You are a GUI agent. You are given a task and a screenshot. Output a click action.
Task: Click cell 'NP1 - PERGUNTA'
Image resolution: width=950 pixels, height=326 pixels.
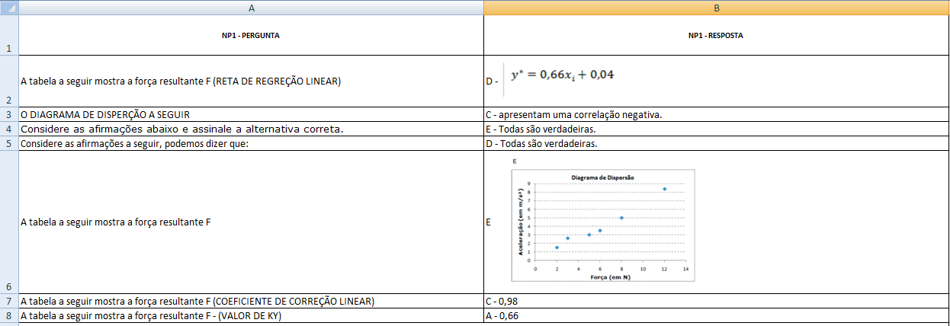coord(251,35)
